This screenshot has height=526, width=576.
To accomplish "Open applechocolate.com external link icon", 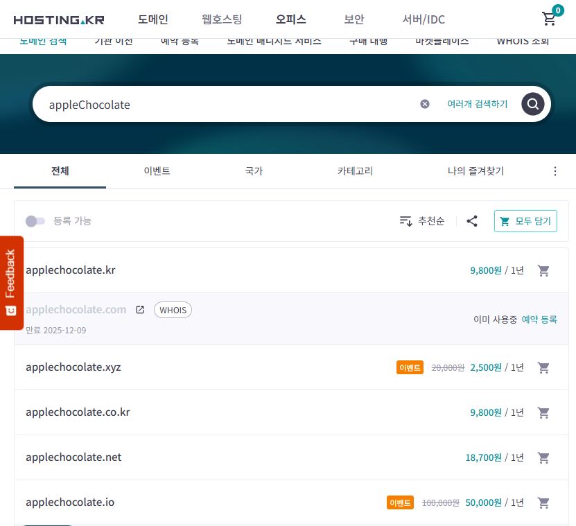I will (x=140, y=310).
